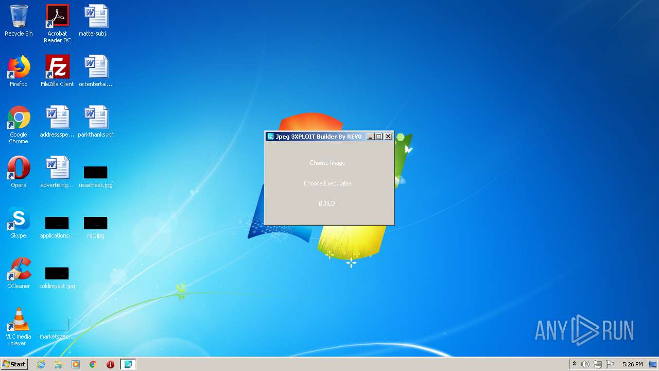Open Opera from the taskbar
659x371 pixels.
pyautogui.click(x=110, y=364)
